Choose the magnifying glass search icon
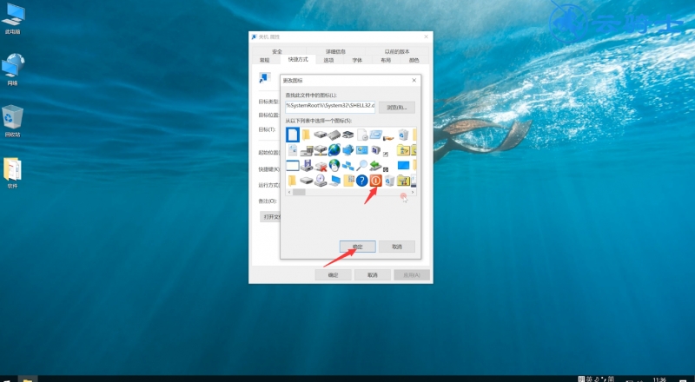The height and width of the screenshot is (382, 695). click(362, 165)
